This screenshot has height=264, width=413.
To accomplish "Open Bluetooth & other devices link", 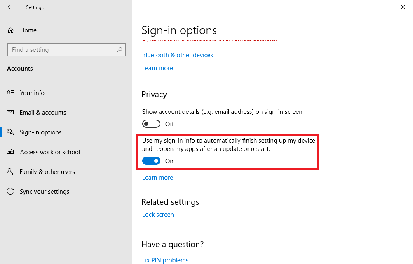I will tap(178, 55).
